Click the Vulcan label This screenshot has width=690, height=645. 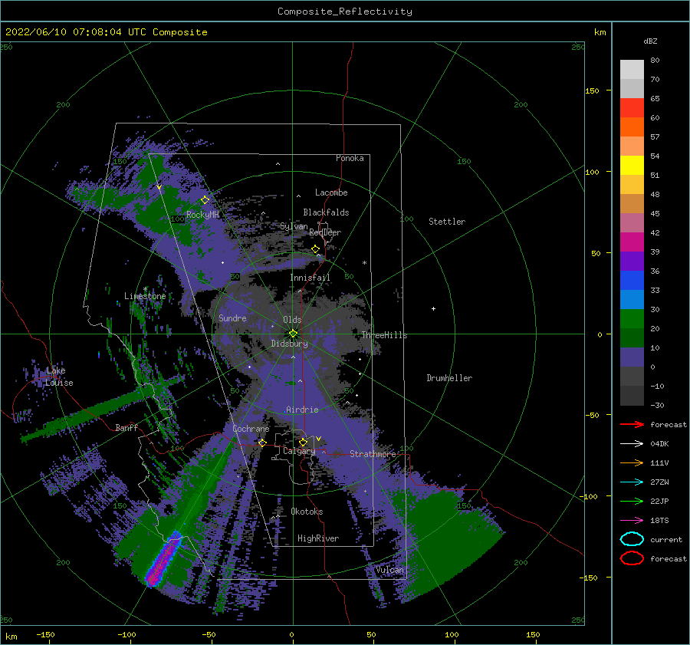(x=389, y=570)
